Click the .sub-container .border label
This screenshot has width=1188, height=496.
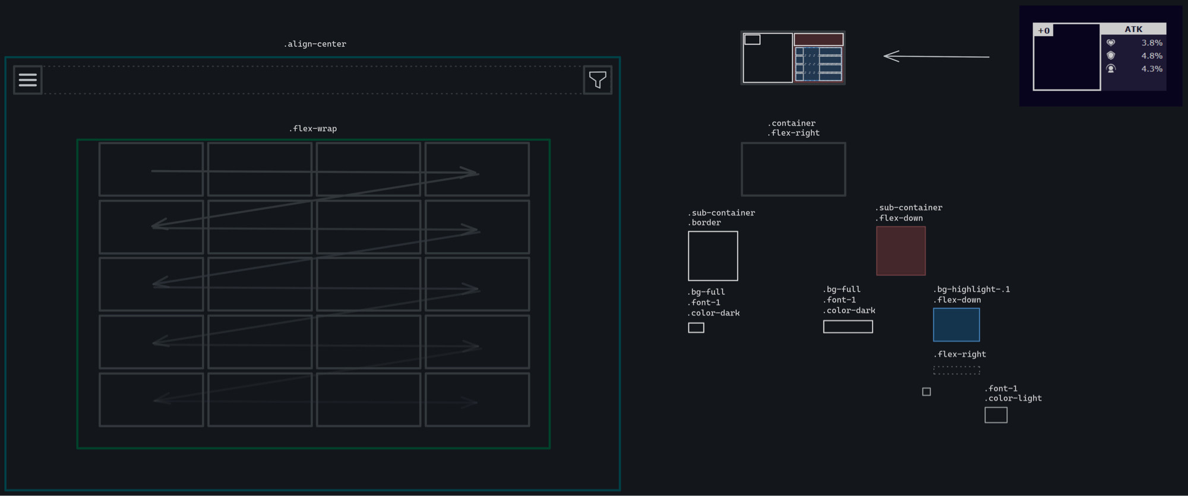[x=721, y=218]
